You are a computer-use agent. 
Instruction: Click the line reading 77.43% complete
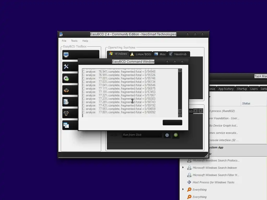(x=119, y=105)
